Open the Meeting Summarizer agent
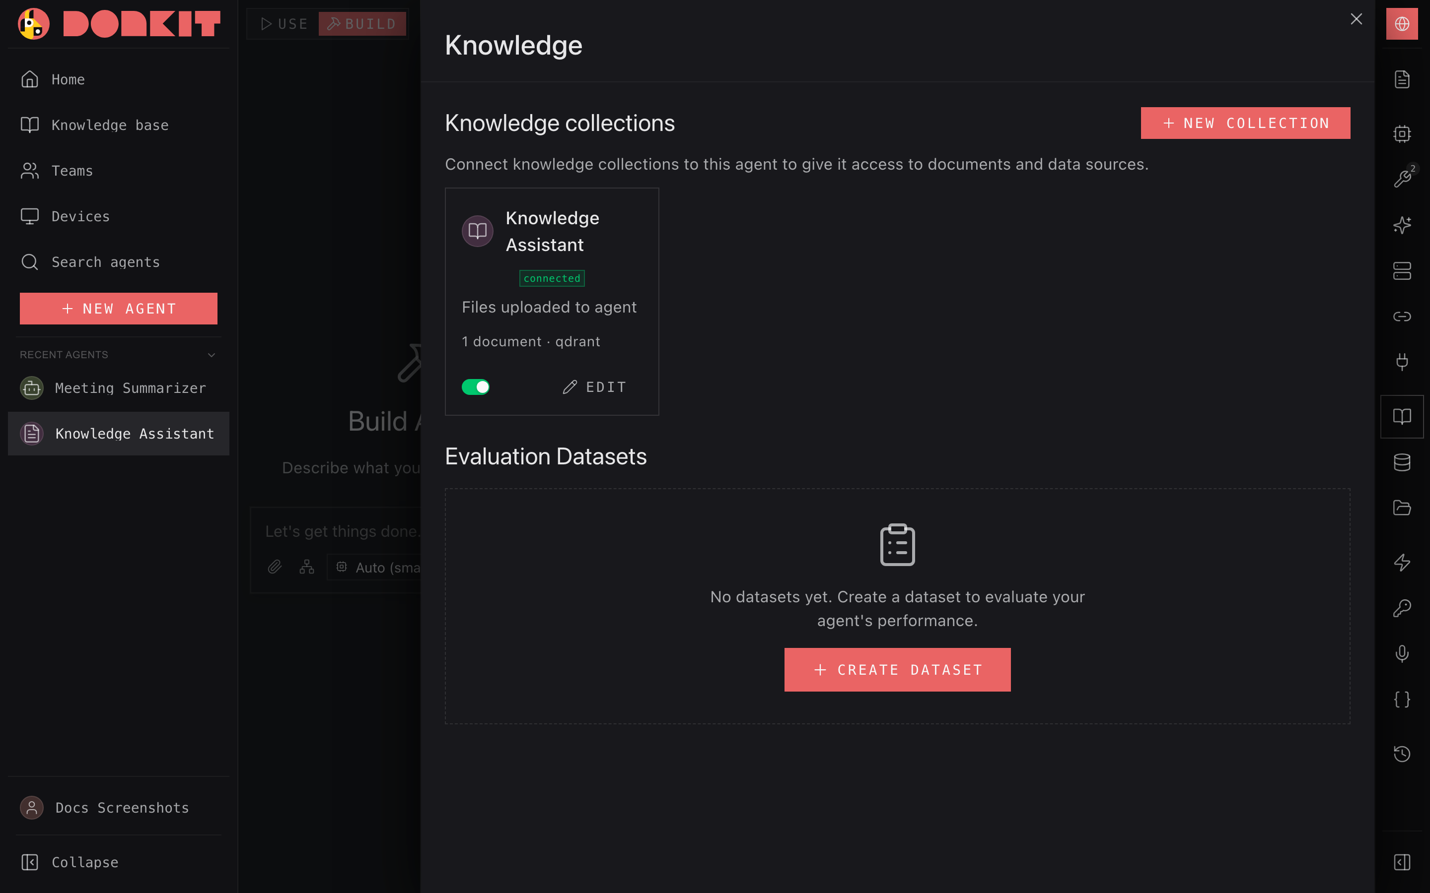 118,388
